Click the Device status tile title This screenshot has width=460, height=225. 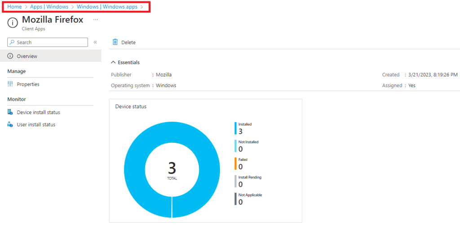click(131, 106)
